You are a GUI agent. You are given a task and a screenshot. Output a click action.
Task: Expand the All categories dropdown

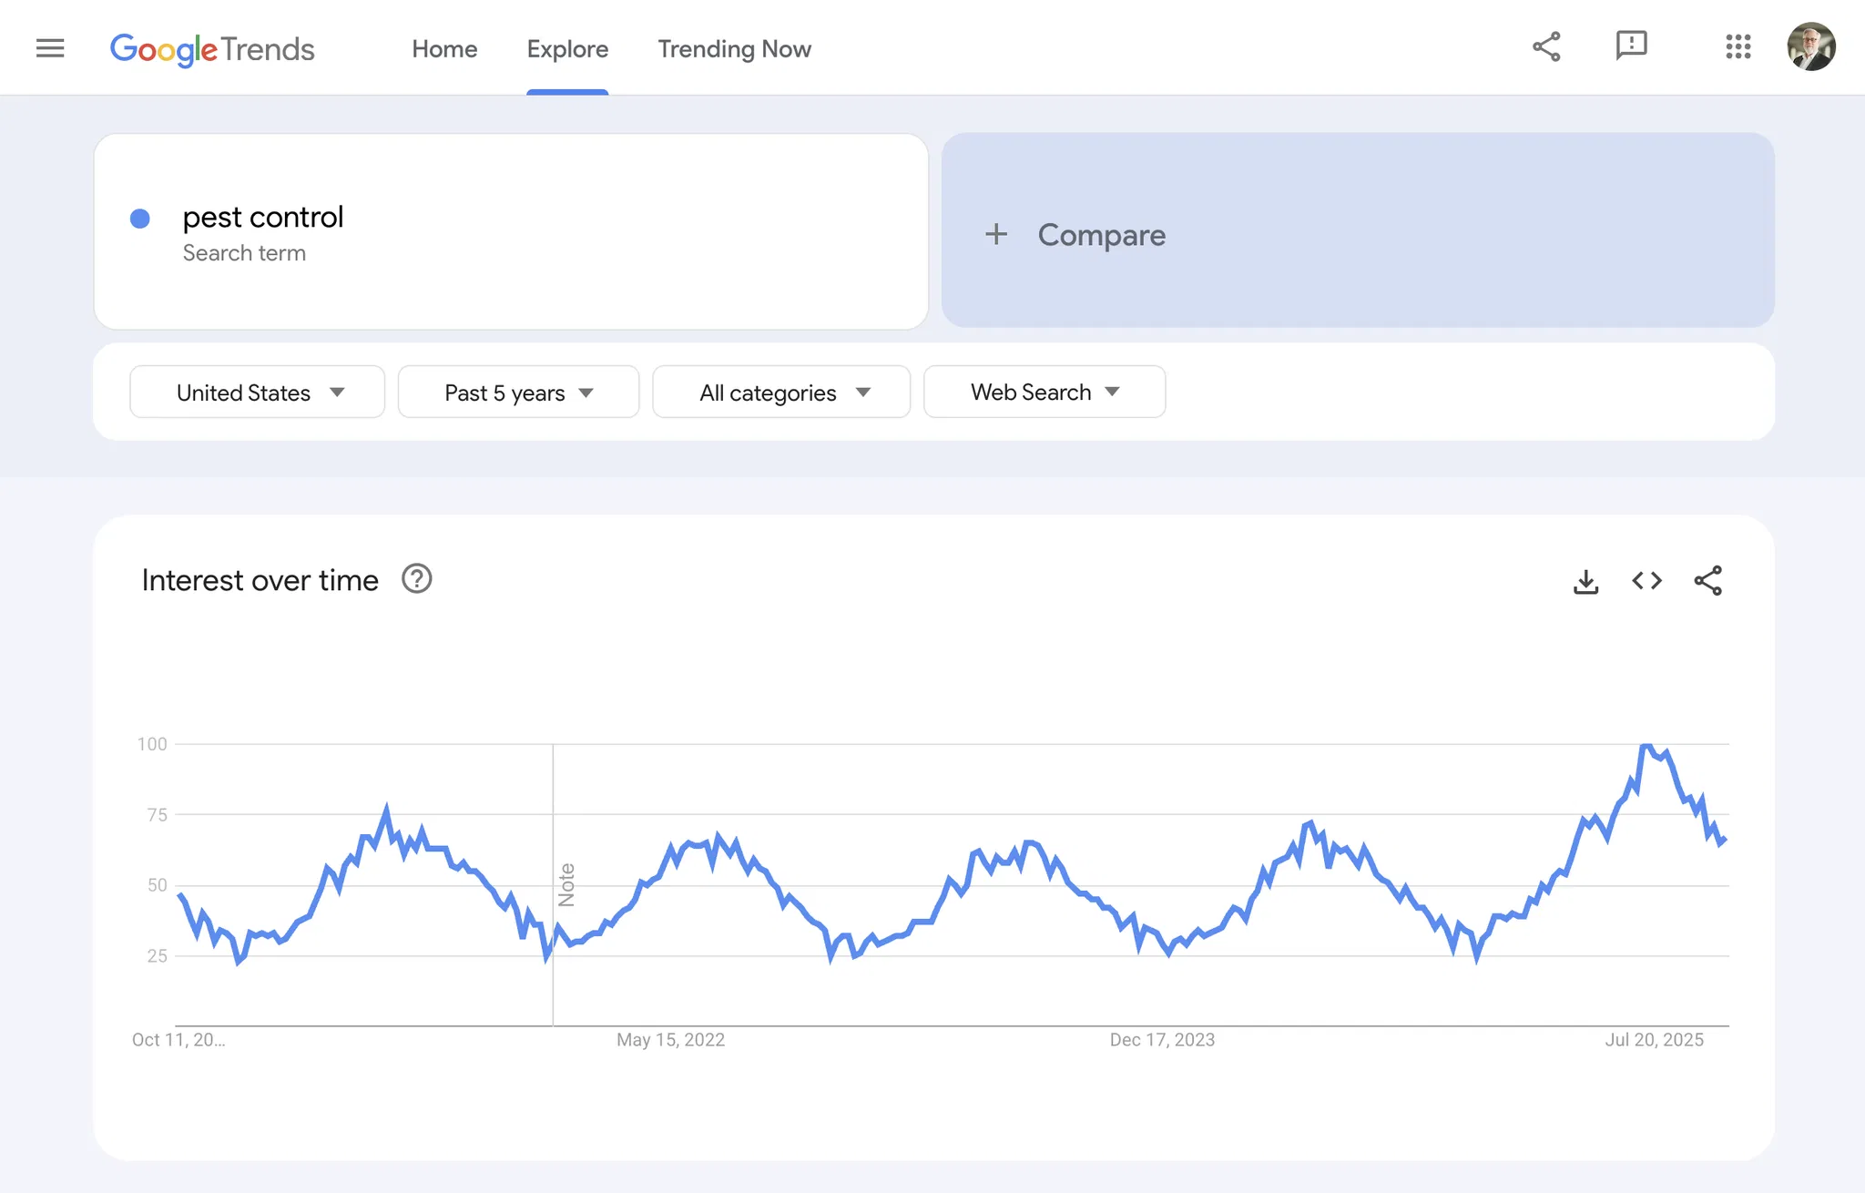[781, 393]
